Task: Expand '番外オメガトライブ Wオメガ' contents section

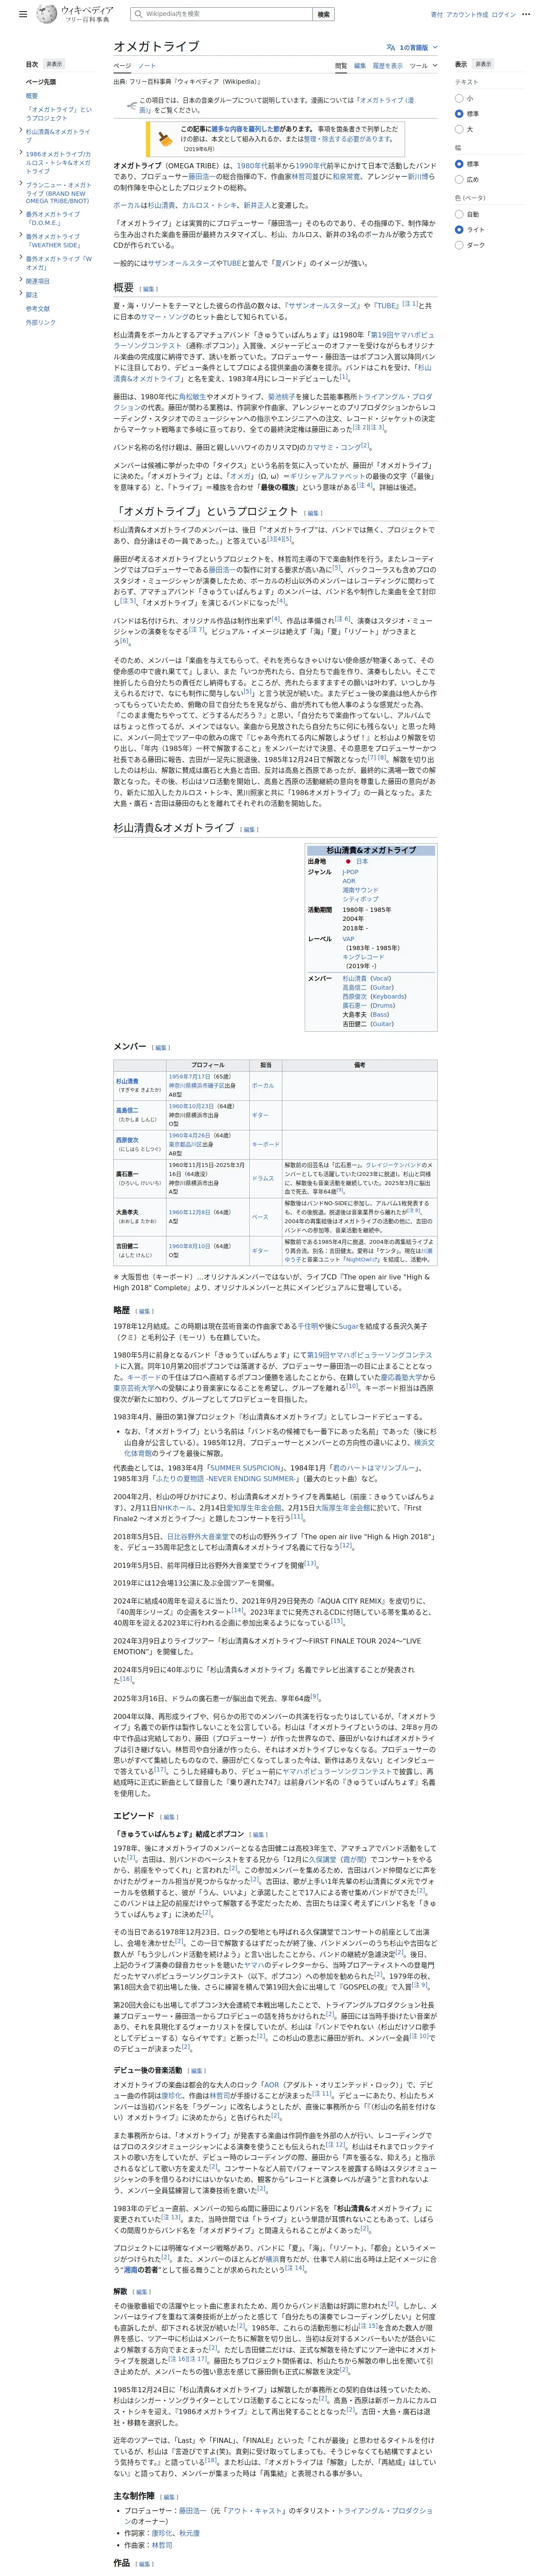Action: pyautogui.click(x=21, y=258)
